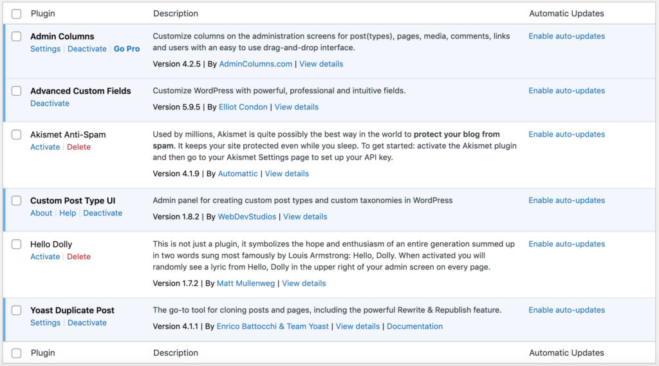The image size is (659, 366).
Task: Click Go Pro under Admin Columns
Action: tap(127, 49)
